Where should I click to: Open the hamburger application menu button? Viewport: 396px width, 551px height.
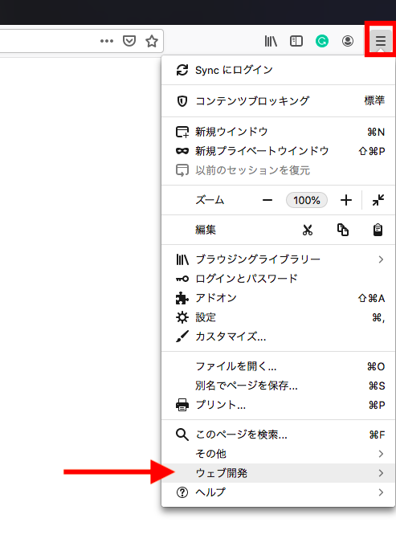click(x=381, y=41)
